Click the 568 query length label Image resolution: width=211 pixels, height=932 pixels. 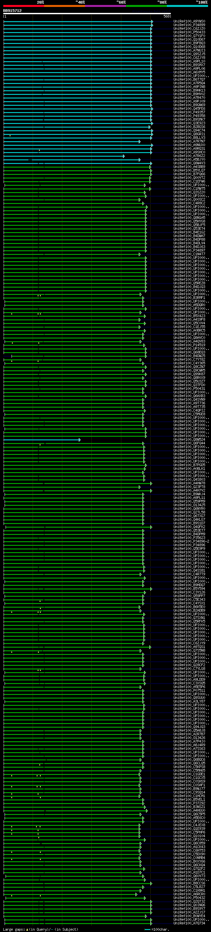click(x=166, y=16)
